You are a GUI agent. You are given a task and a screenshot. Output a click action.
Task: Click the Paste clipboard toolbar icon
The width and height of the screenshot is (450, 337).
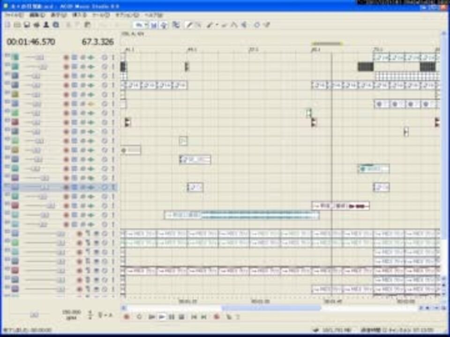[88, 25]
